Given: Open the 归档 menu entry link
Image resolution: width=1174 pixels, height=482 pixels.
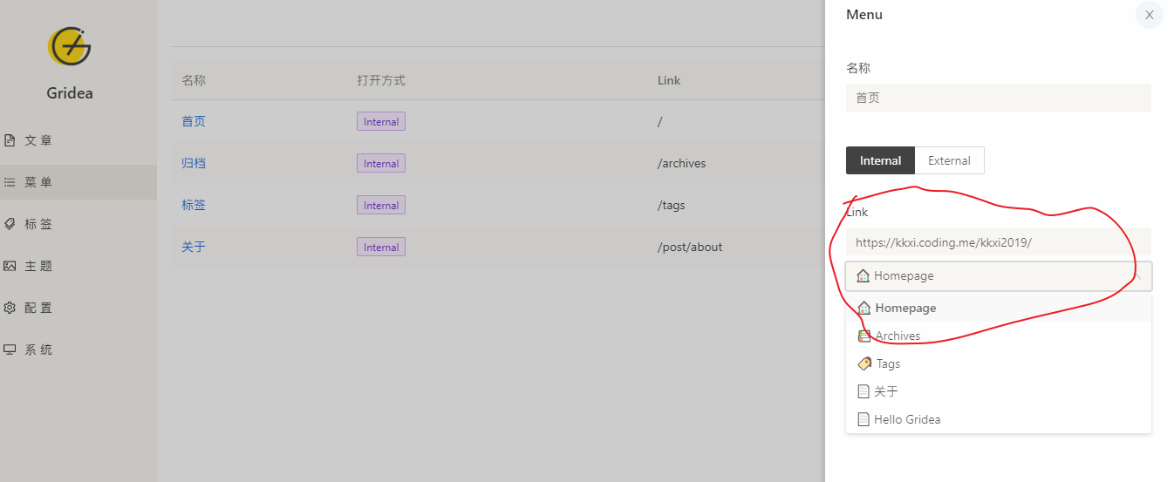Looking at the screenshot, I should click(194, 163).
